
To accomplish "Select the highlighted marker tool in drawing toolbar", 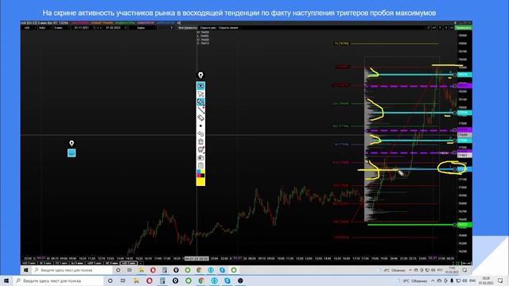I will pos(200,102).
